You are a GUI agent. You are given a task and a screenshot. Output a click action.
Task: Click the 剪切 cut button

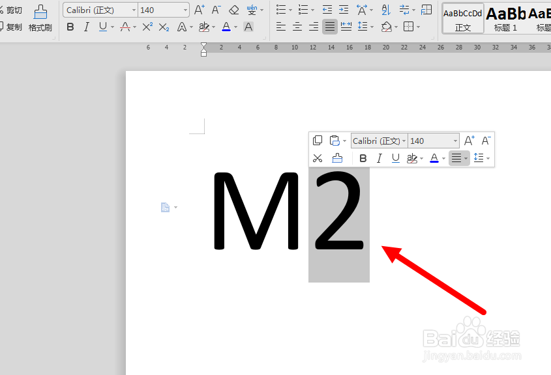[x=11, y=10]
